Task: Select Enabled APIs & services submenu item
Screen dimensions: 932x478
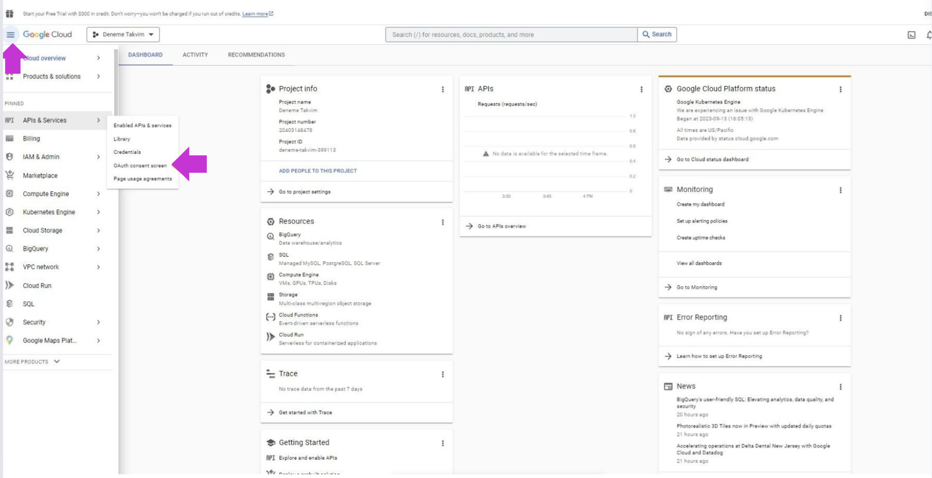Action: tap(143, 125)
